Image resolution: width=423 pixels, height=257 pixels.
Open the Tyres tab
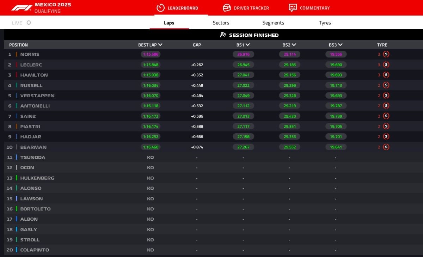coord(325,23)
